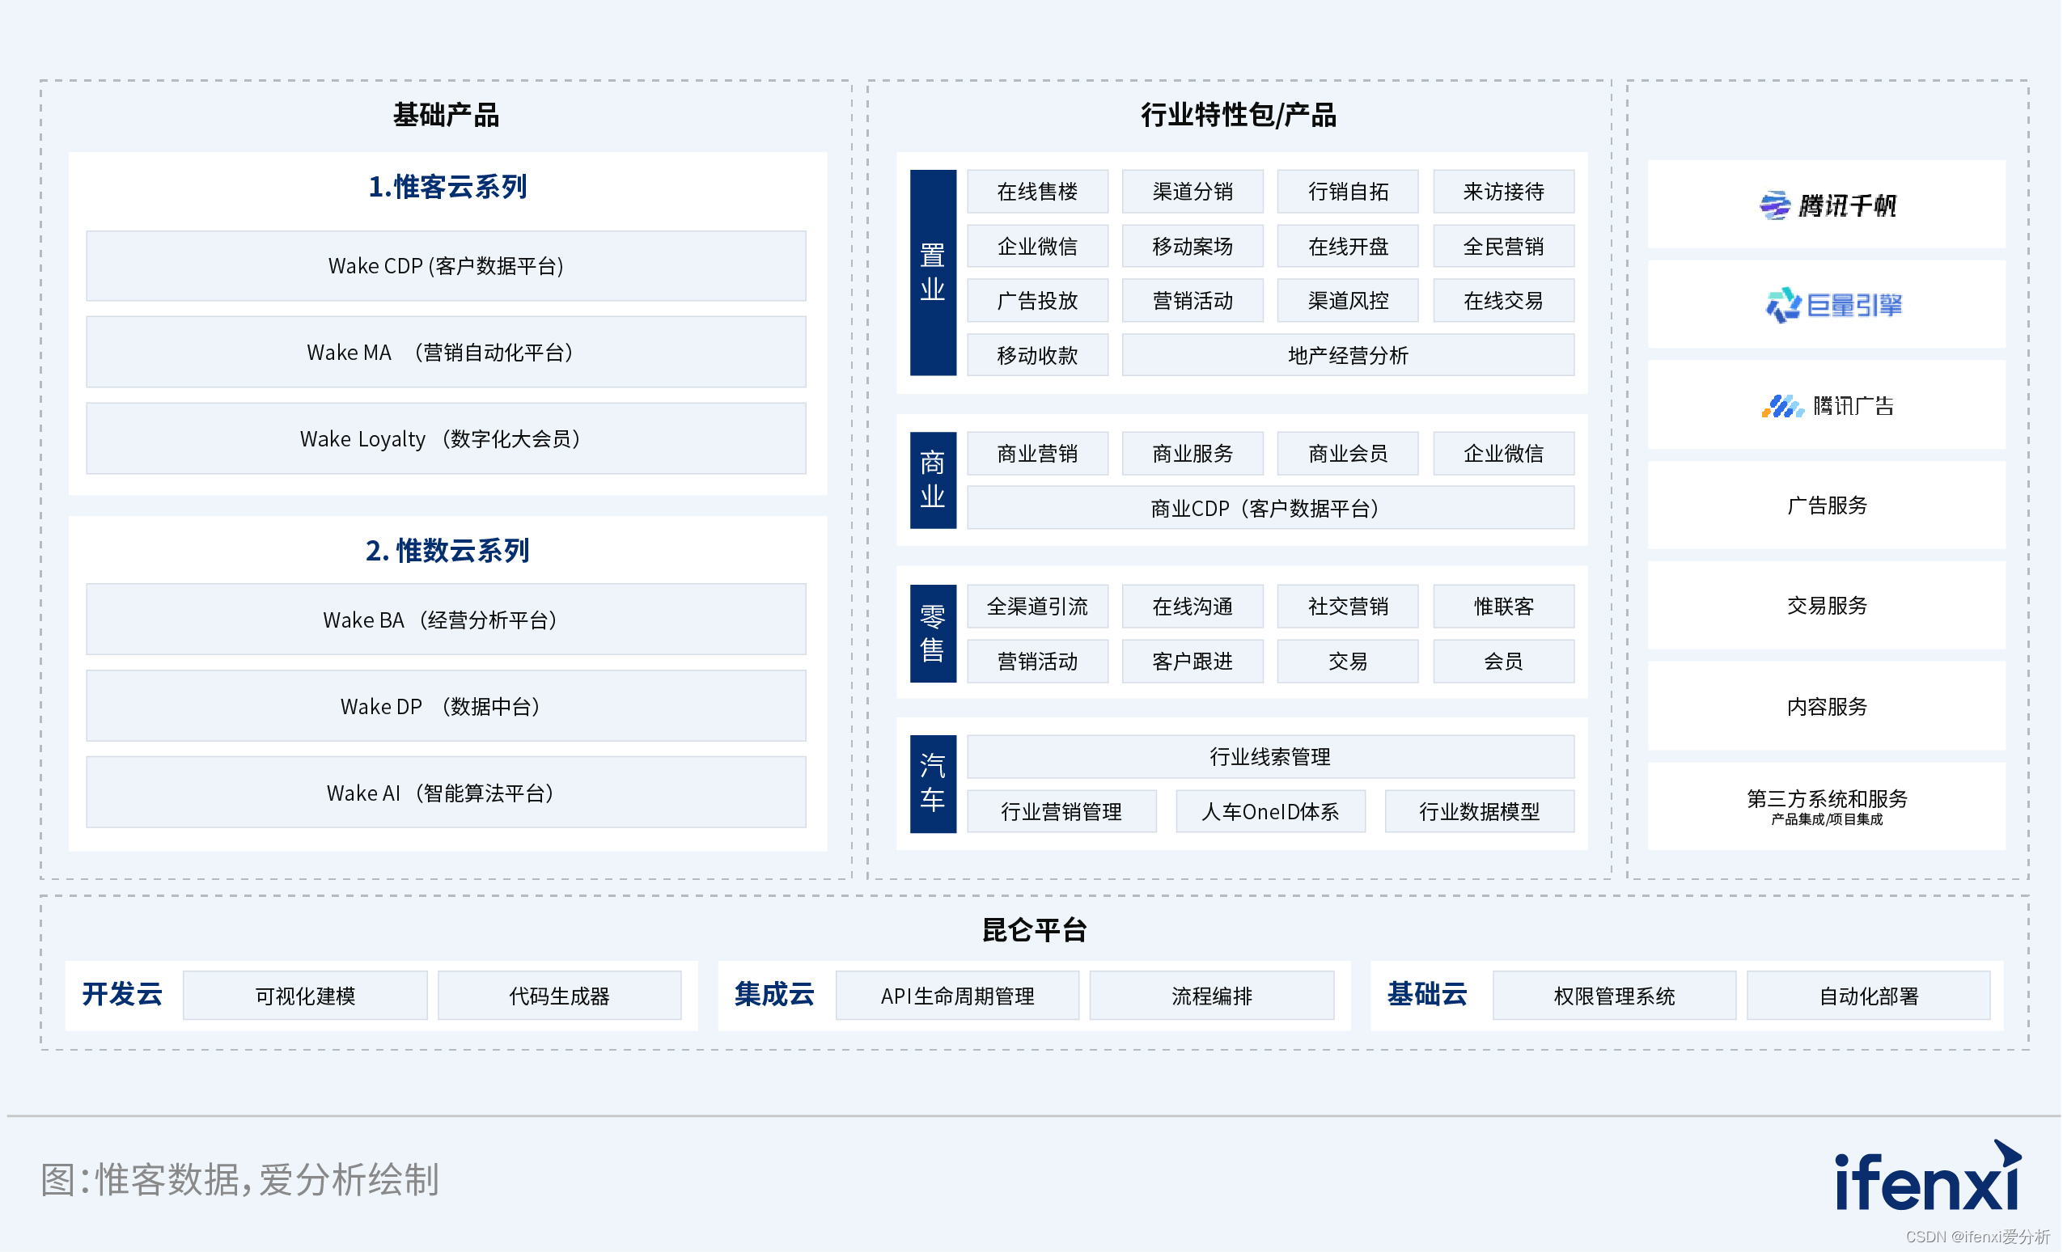Select the 汽车 industry label

click(x=933, y=784)
